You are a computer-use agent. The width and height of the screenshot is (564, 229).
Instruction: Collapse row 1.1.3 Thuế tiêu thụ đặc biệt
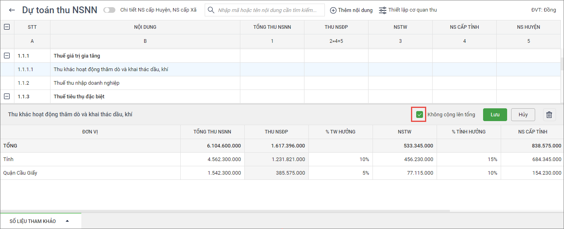coord(7,96)
